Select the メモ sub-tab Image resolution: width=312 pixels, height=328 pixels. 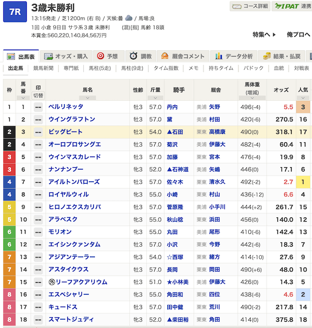pyautogui.click(x=194, y=68)
